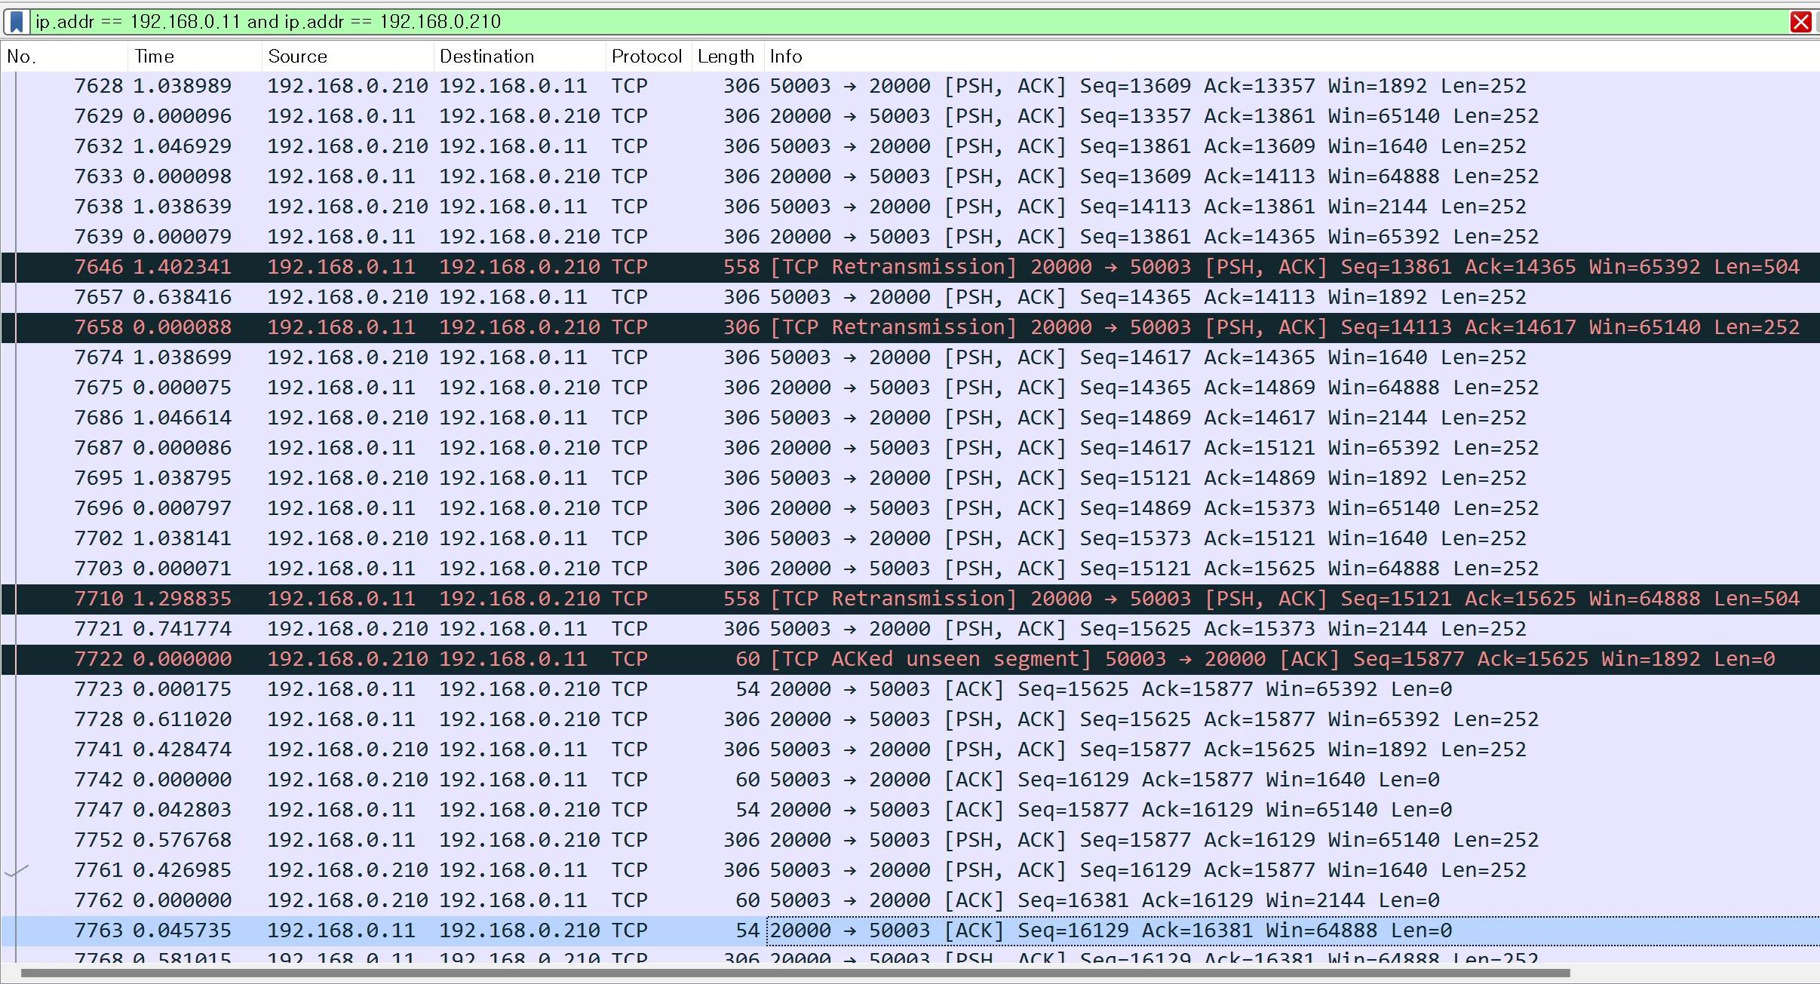The image size is (1820, 984).
Task: Select TCP Retransmission packet 7646
Action: [x=910, y=267]
